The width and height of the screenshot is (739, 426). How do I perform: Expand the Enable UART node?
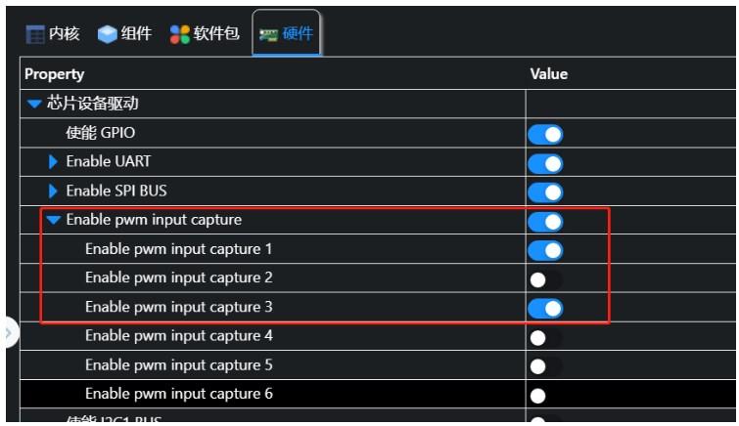pos(54,162)
